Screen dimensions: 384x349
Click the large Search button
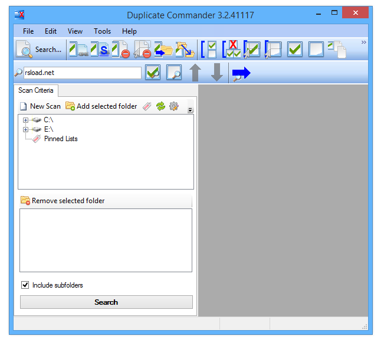coord(106,302)
